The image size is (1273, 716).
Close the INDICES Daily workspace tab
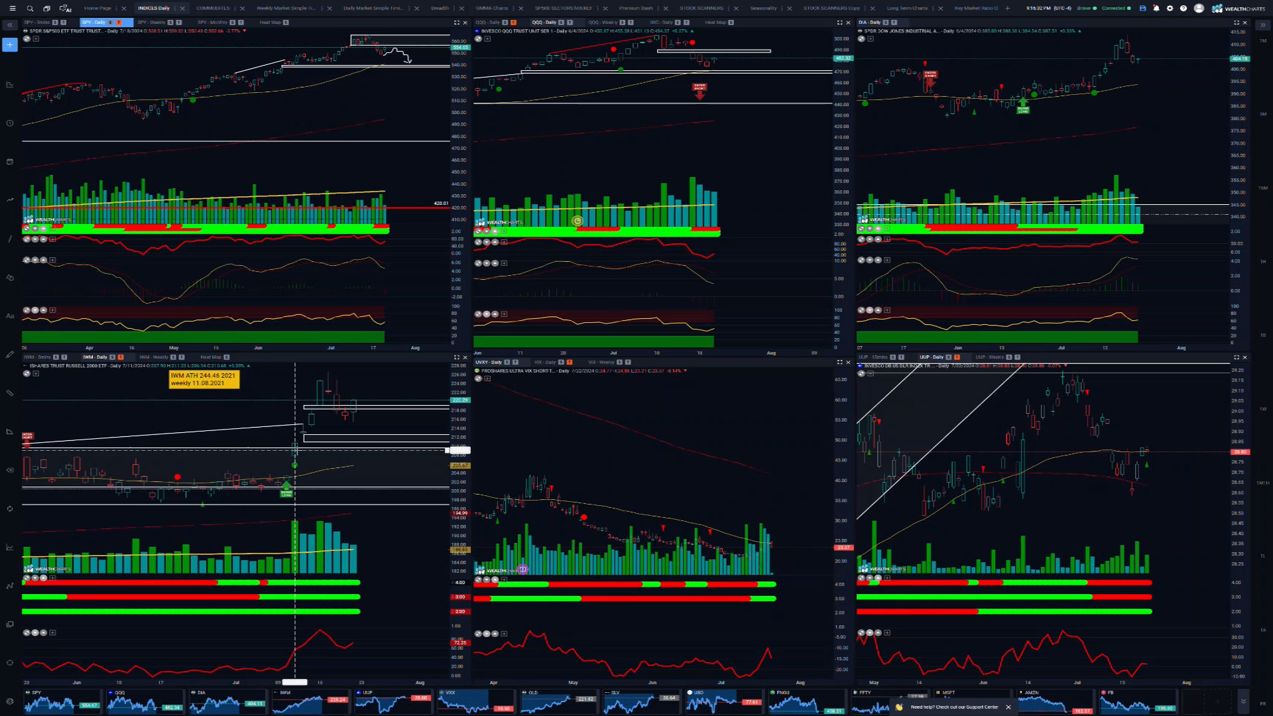tap(182, 9)
